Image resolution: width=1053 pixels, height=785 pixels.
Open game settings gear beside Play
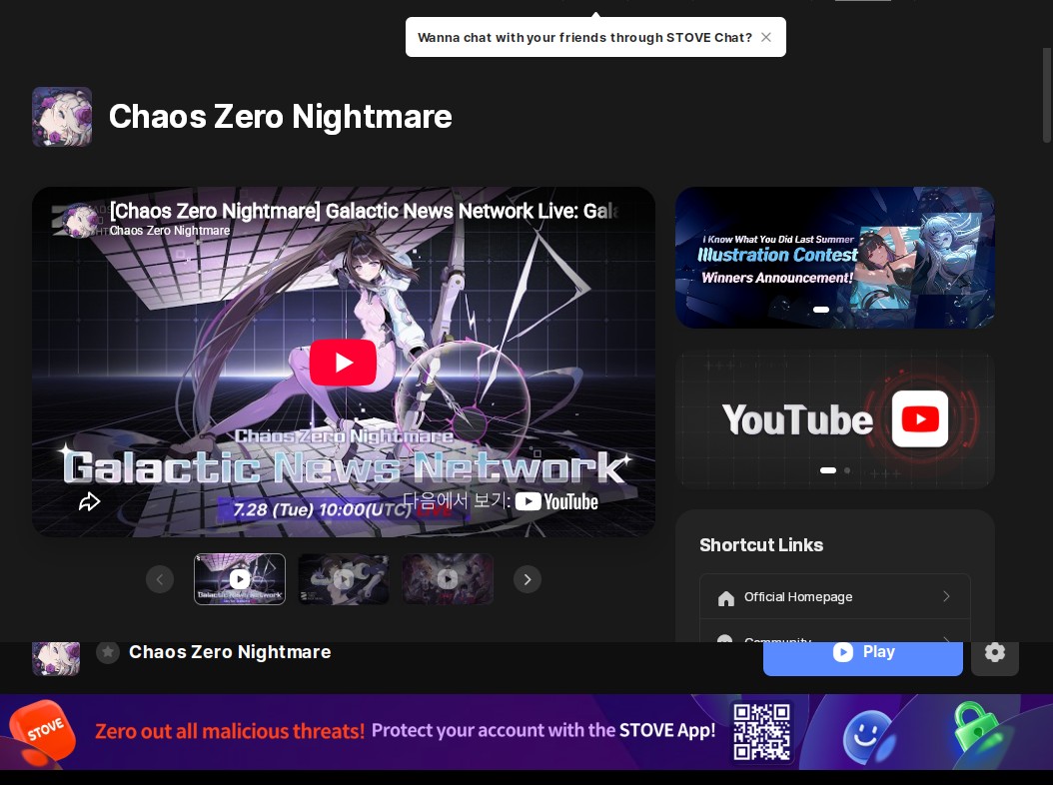[x=995, y=653]
